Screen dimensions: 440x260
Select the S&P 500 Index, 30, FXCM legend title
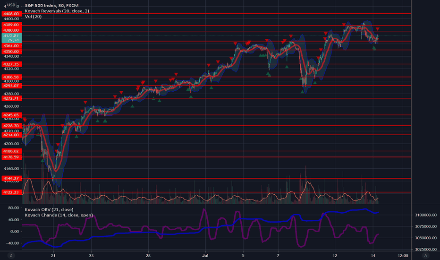[51, 5]
